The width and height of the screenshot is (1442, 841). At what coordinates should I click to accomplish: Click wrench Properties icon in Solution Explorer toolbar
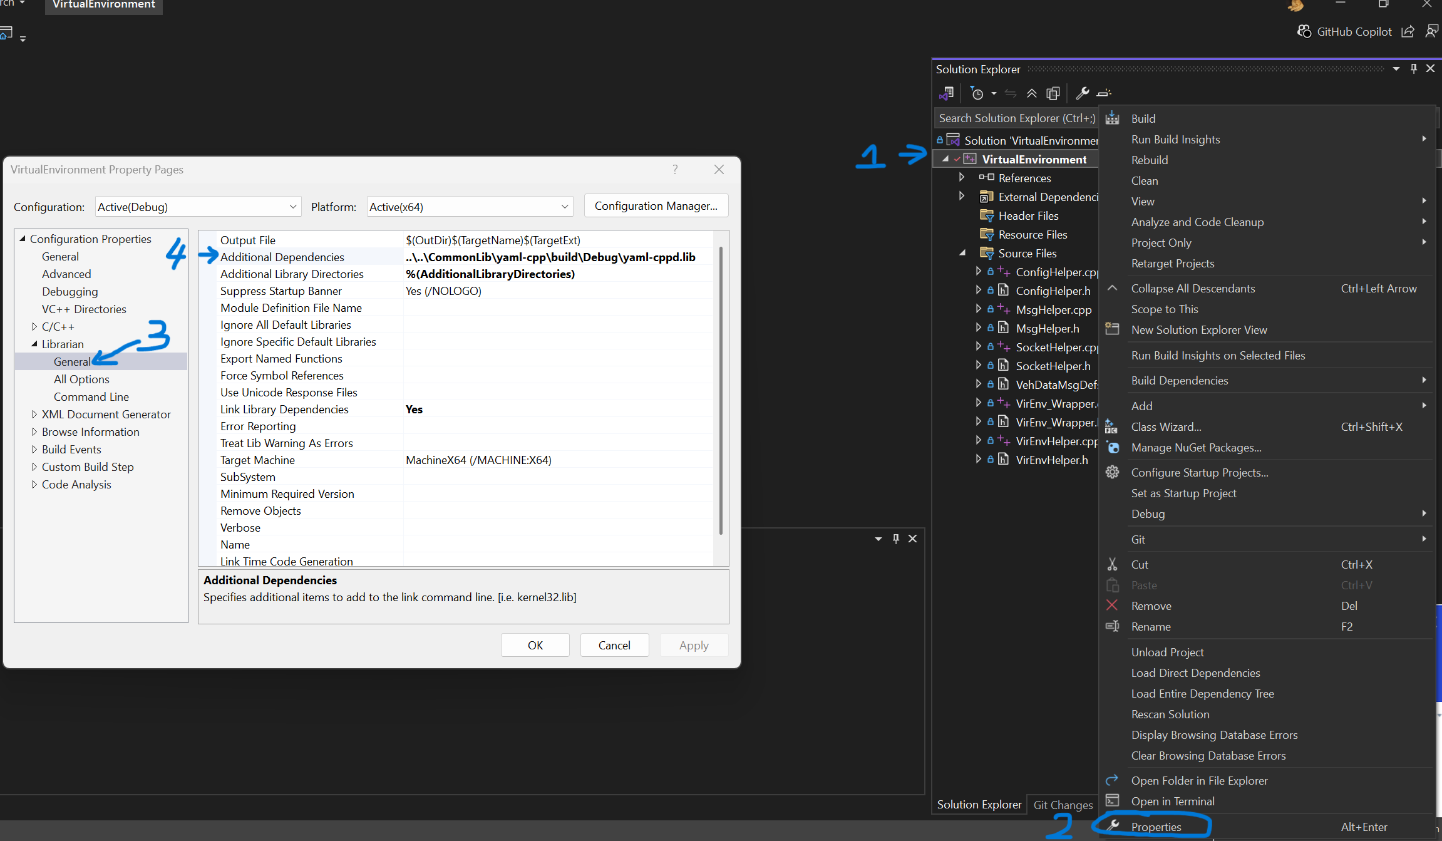(x=1082, y=93)
